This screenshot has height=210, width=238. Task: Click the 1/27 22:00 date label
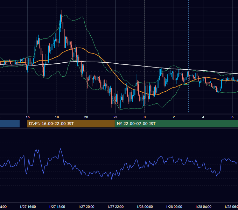point(115,206)
